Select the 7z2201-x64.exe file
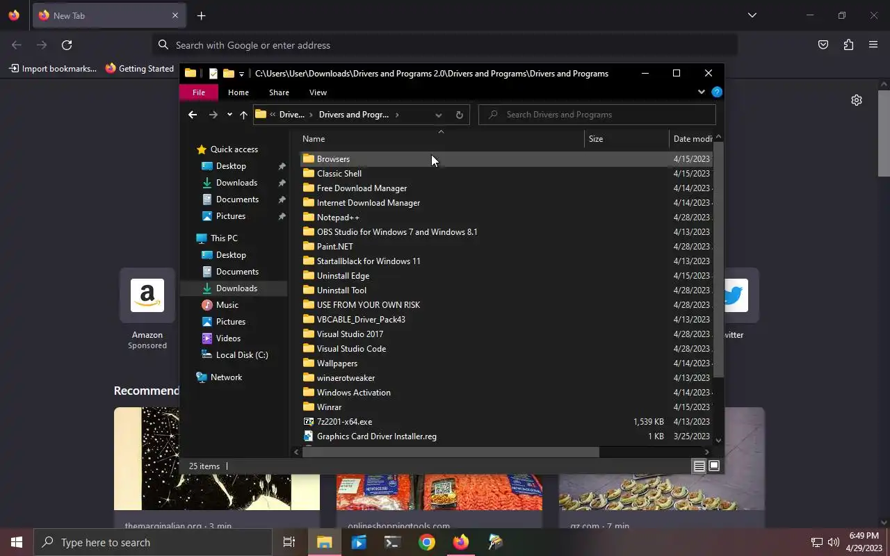890x556 pixels. click(x=506, y=422)
